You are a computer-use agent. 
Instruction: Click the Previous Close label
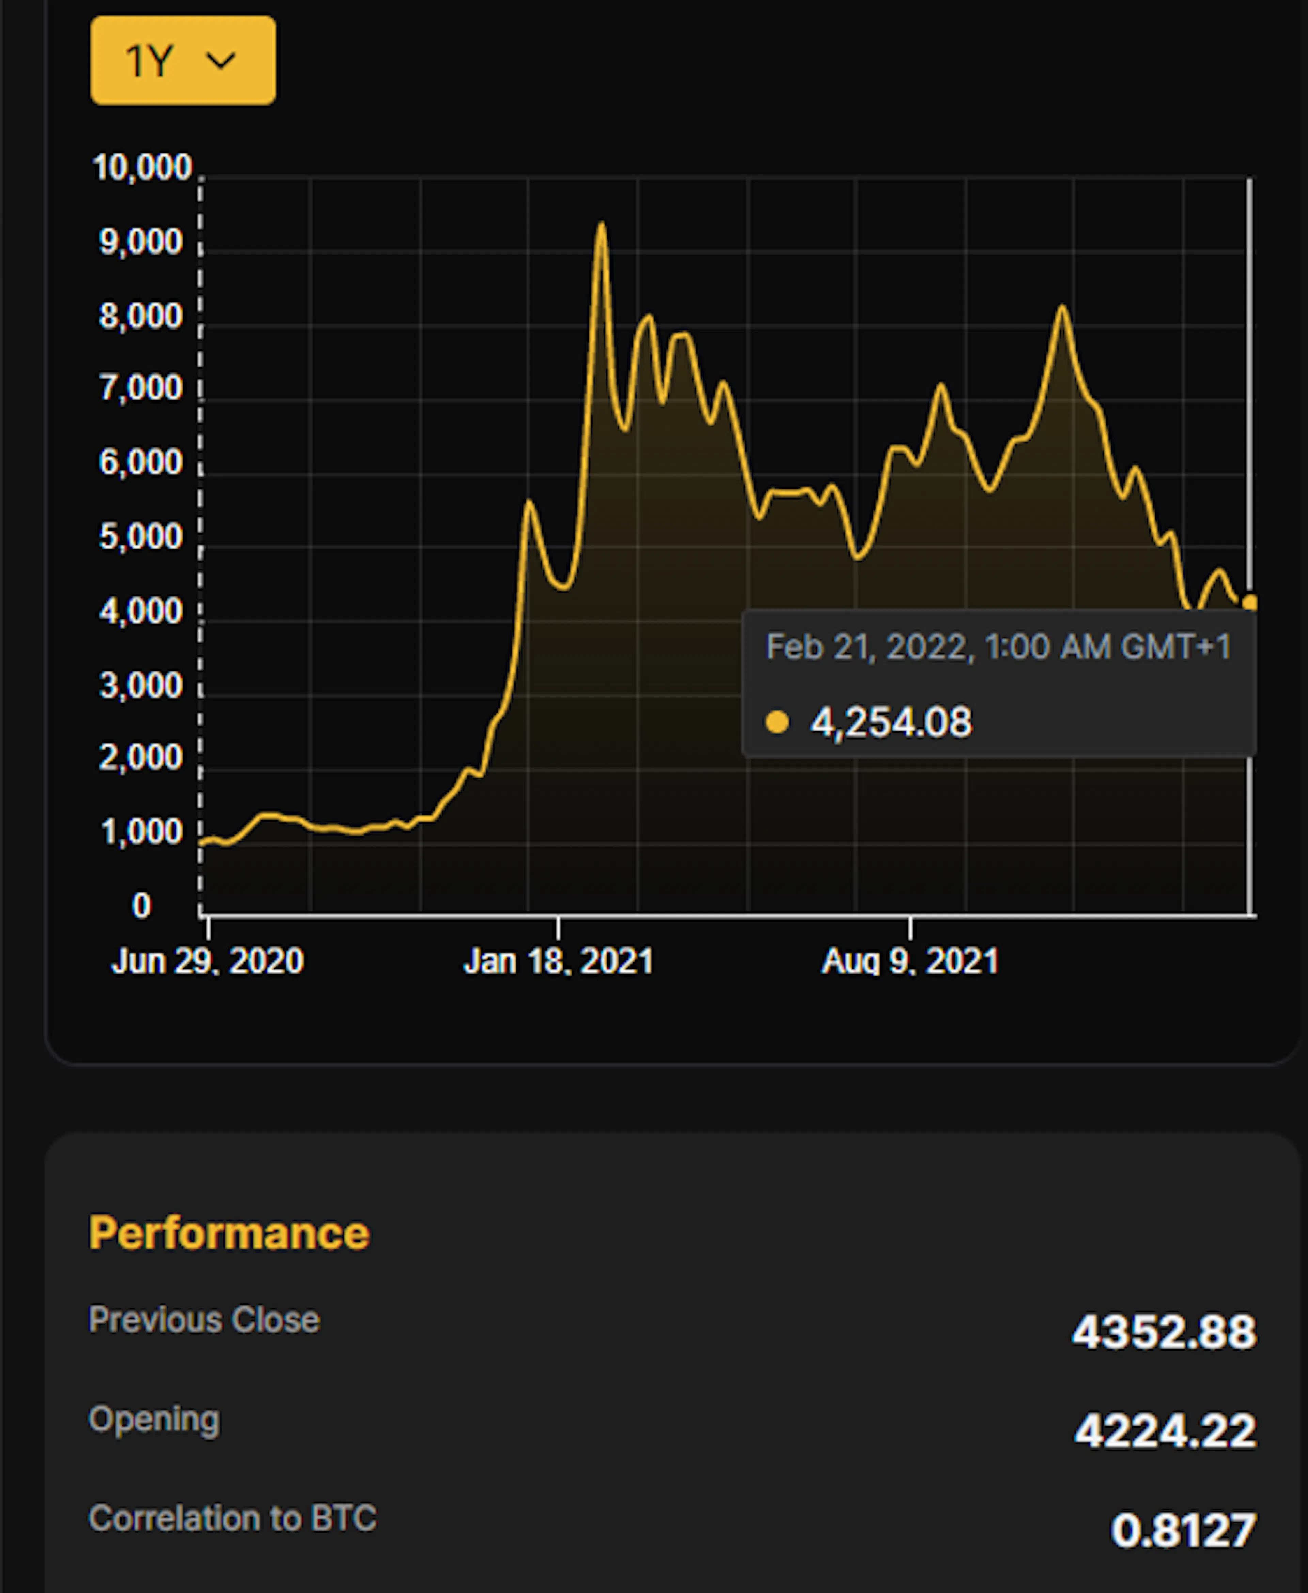point(204,1320)
